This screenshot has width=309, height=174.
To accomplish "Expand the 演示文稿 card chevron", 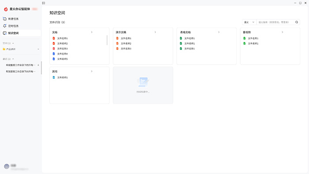I will click(155, 32).
